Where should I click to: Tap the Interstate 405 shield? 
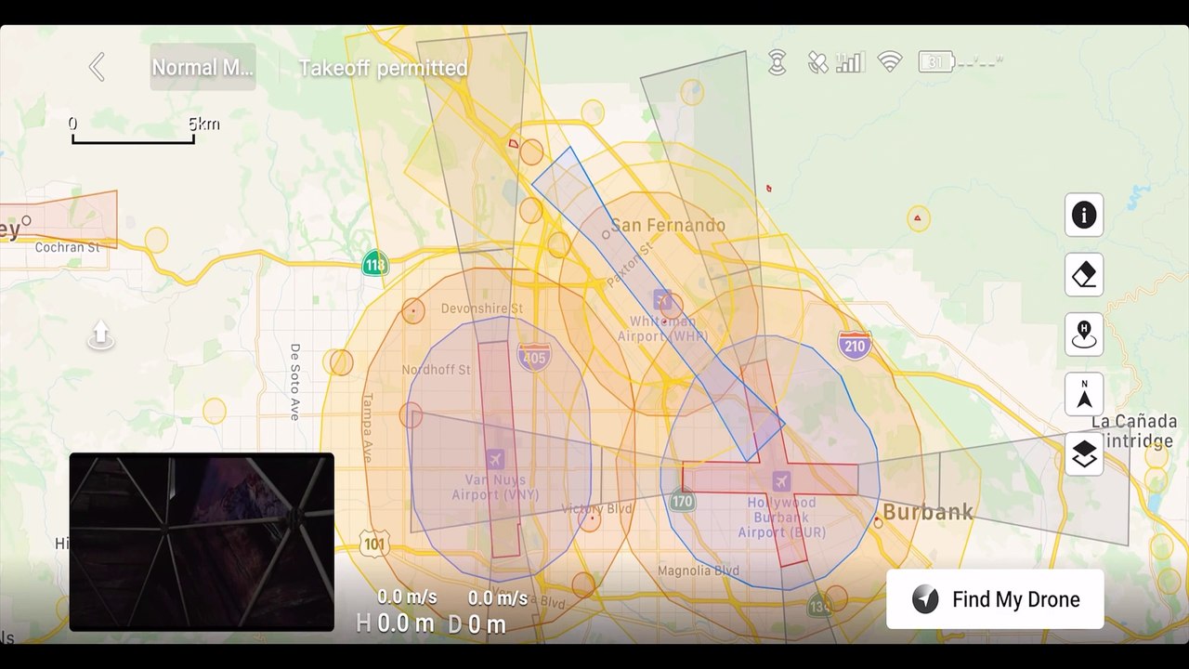pyautogui.click(x=534, y=356)
